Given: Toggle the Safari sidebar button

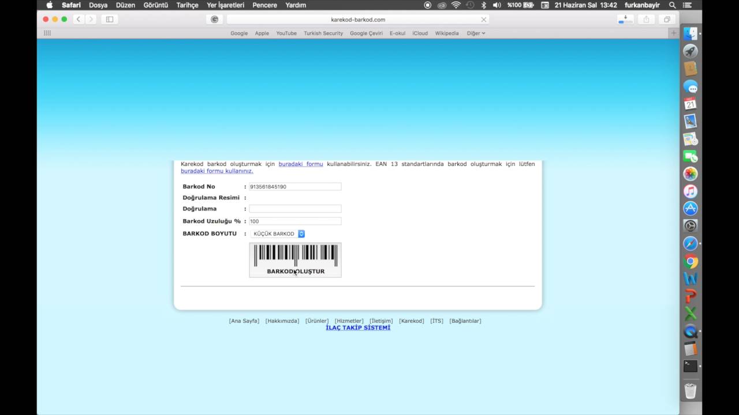Looking at the screenshot, I should click(x=110, y=19).
